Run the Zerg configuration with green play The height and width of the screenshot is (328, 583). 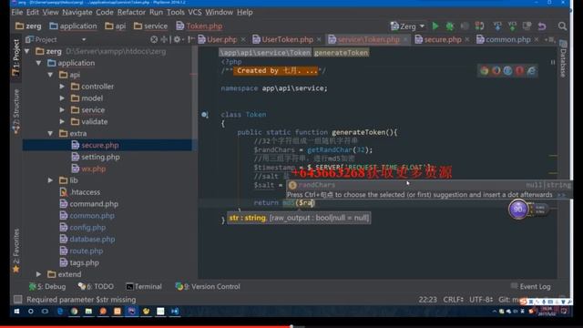pos(435,26)
